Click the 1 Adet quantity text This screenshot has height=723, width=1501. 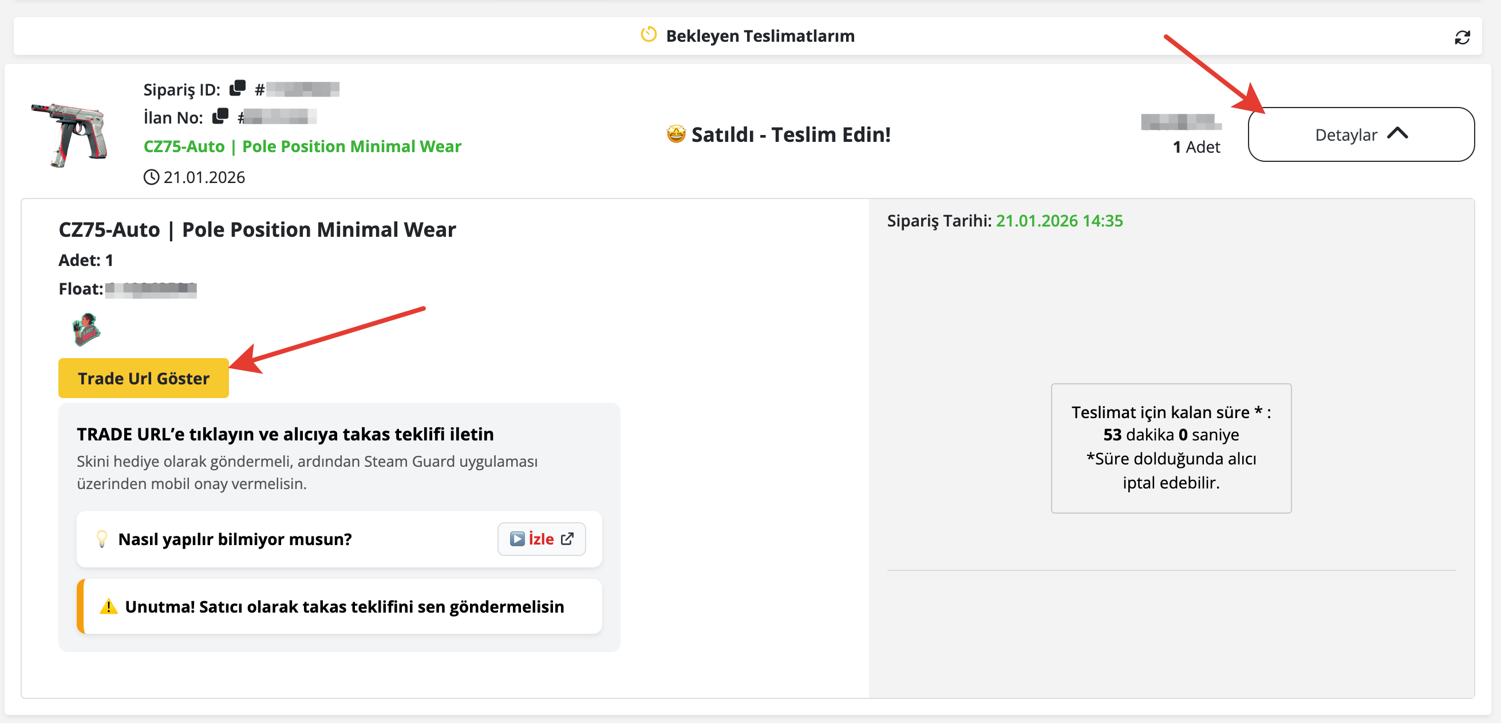(x=1196, y=146)
